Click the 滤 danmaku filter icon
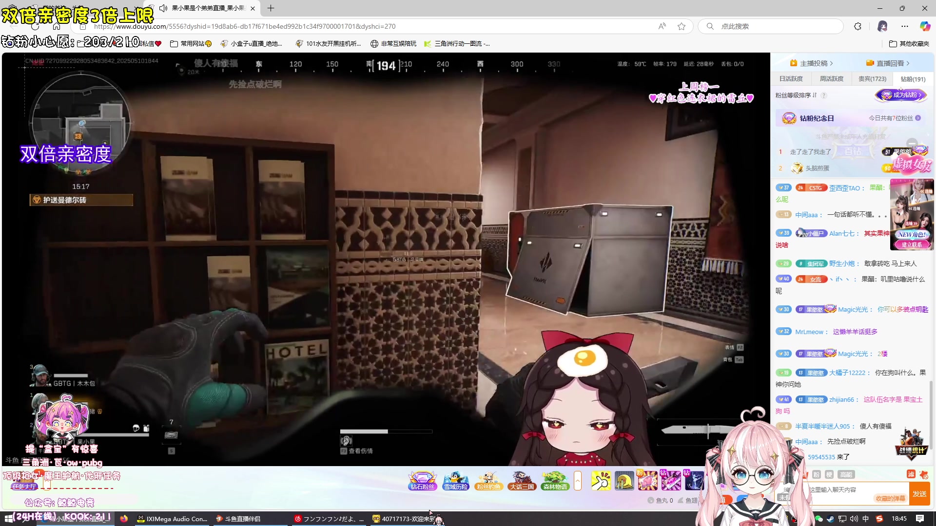The image size is (936, 526). 911,474
